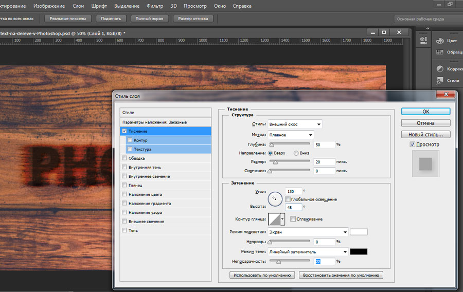Click the angle dial circle control

coord(275,199)
